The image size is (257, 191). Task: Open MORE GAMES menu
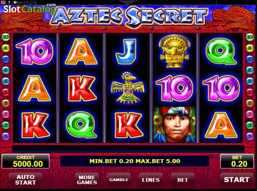coord(87,180)
